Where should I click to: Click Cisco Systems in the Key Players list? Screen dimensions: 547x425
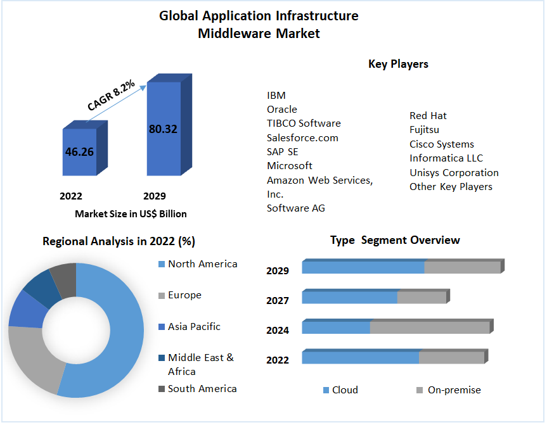point(441,144)
